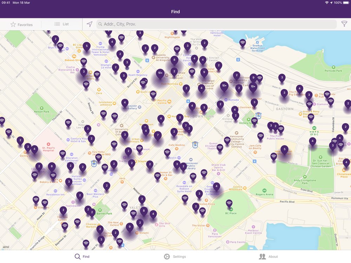The height and width of the screenshot is (263, 351).
Task: Tap the WiFi pin above Jam Cafe on Beatty
Action: tap(260, 137)
